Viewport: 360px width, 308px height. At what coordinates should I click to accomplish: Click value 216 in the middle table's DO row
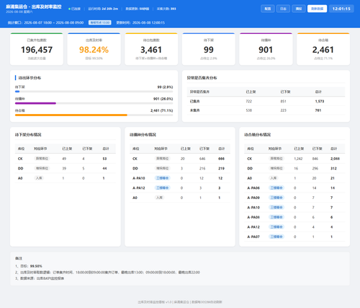(202, 168)
